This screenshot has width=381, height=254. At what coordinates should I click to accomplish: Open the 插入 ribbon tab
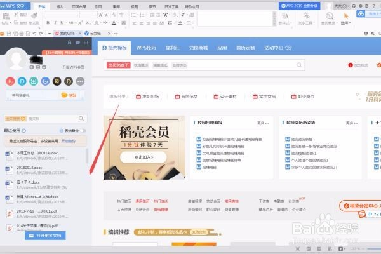click(x=60, y=6)
